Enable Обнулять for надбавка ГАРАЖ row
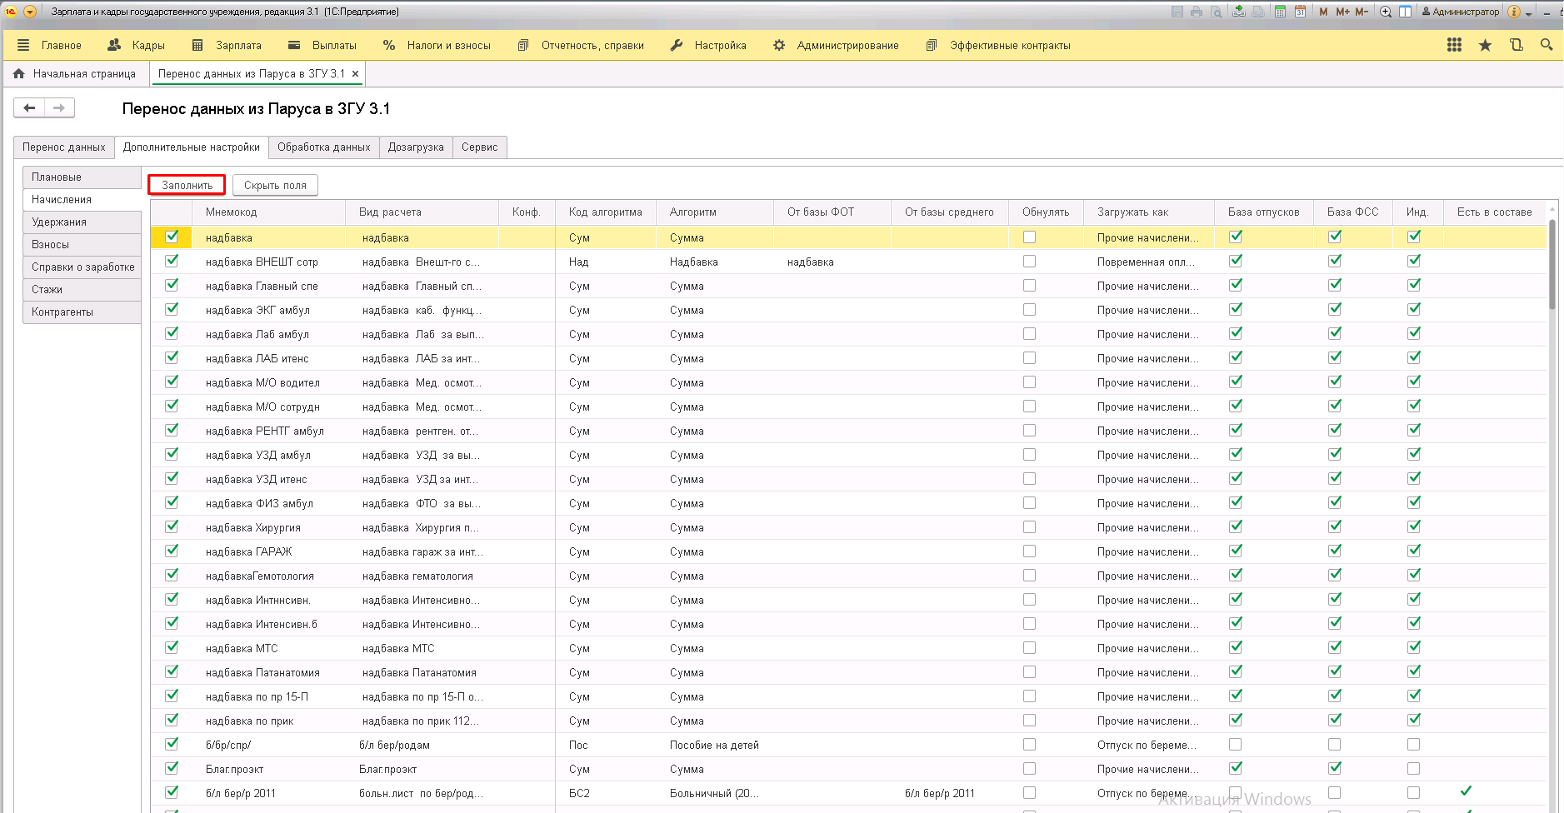1564x813 pixels. tap(1029, 551)
